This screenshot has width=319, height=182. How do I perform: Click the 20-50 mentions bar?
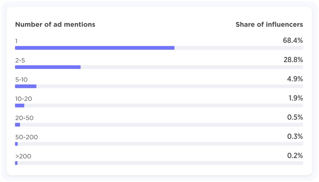tap(159, 125)
